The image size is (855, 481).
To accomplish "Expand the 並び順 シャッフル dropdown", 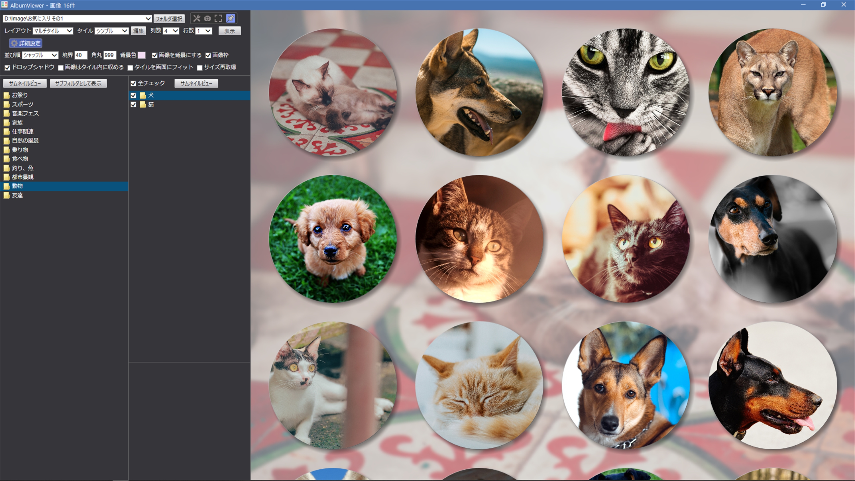I will (40, 55).
